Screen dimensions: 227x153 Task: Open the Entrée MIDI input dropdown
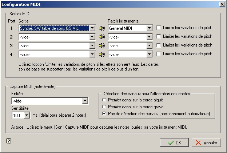pyautogui.click(x=85, y=101)
